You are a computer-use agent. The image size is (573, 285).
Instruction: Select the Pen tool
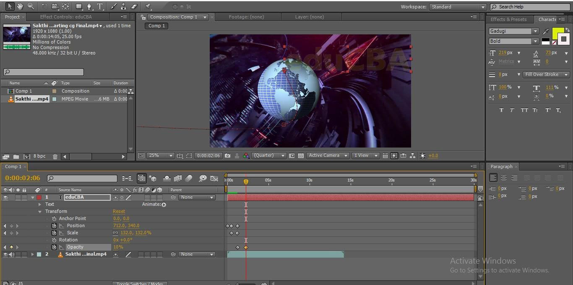[89, 6]
